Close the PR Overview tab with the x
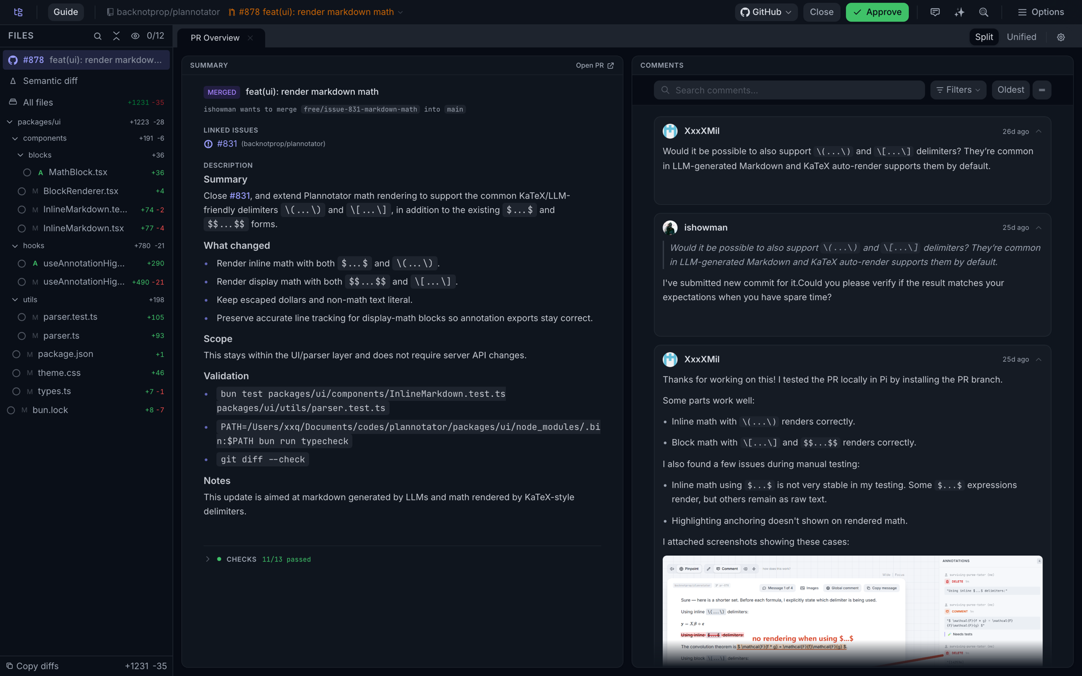The image size is (1082, 676). click(x=250, y=38)
